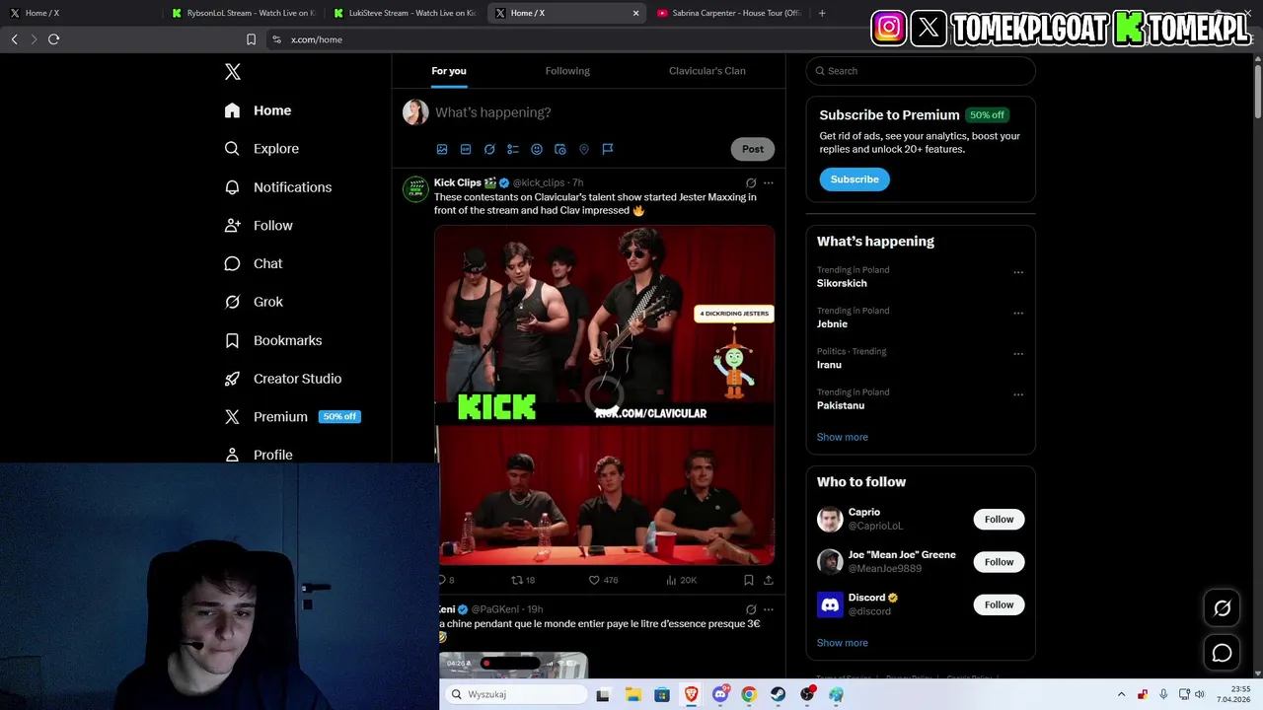The image size is (1263, 710).
Task: Switch to the Following tab
Action: 567,71
